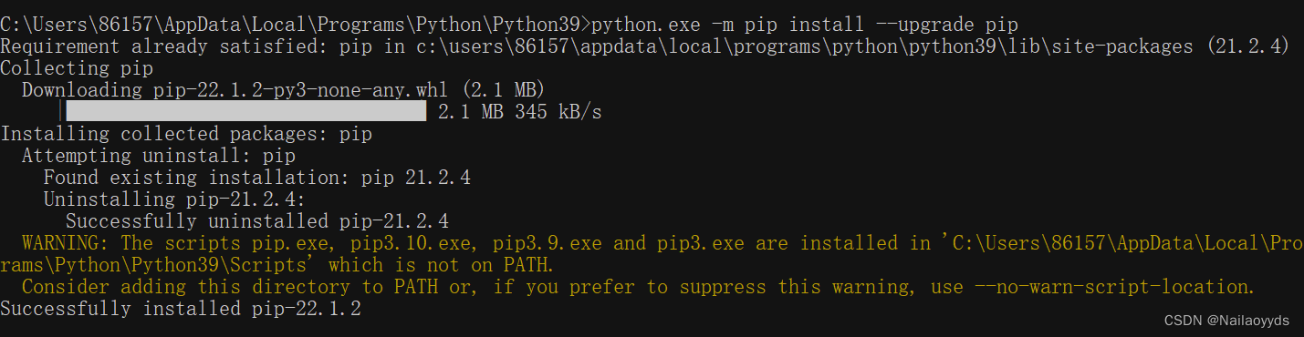This screenshot has width=1304, height=337.
Task: Click 'which is not on PATH' text
Action: pyautogui.click(x=441, y=265)
